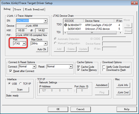Select the TCP/IP interface radio button
Image resolution: width=139 pixels, height=114 pixels.
(x=21, y=84)
